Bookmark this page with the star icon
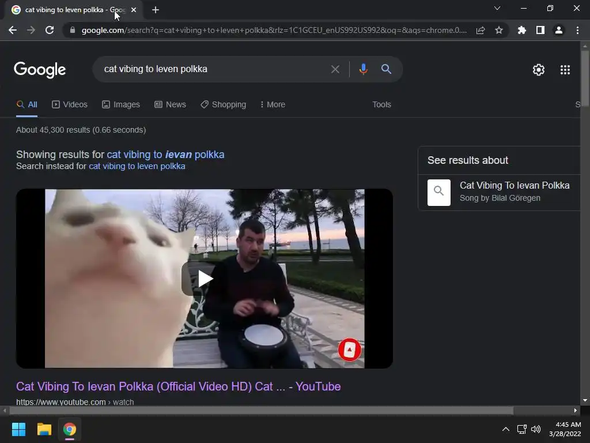The image size is (590, 443). pos(499,30)
